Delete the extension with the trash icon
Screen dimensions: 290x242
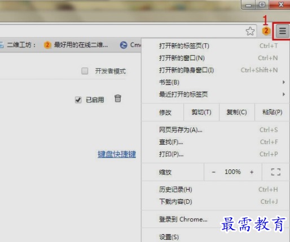click(118, 98)
